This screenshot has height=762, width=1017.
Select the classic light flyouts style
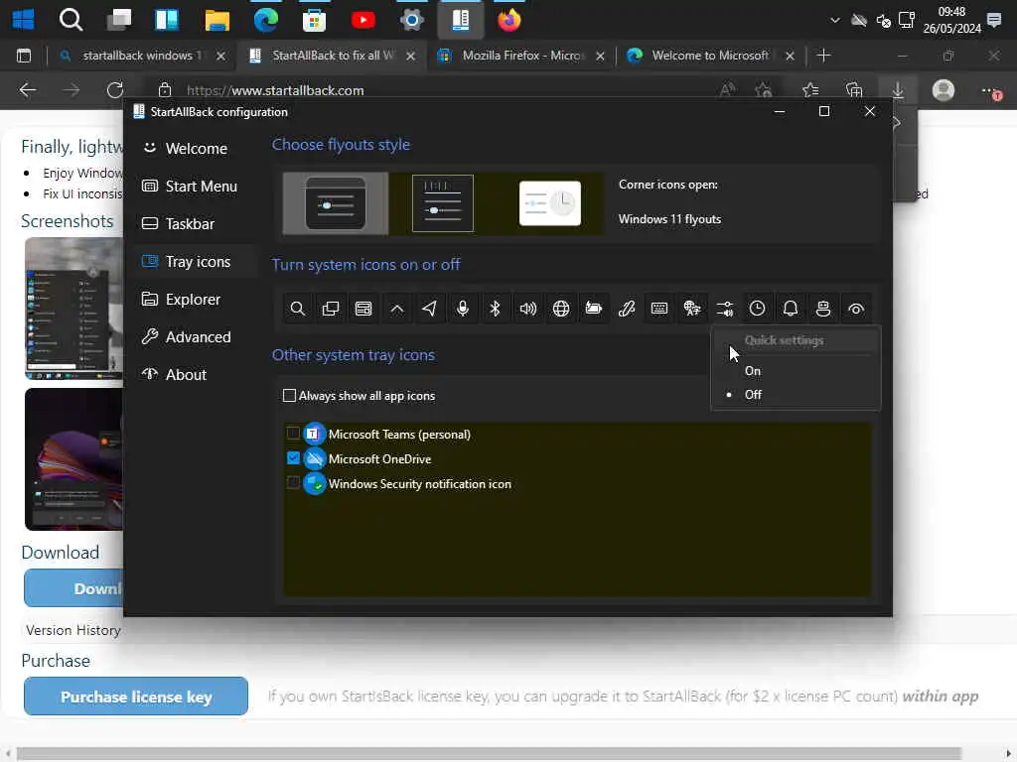click(550, 203)
